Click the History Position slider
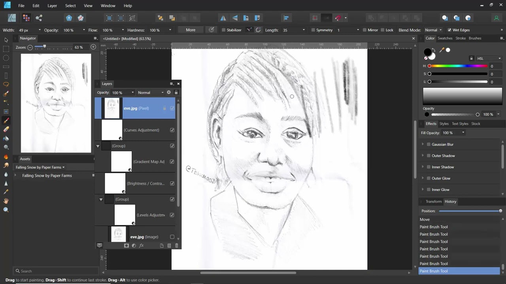The height and width of the screenshot is (284, 506). click(x=470, y=211)
